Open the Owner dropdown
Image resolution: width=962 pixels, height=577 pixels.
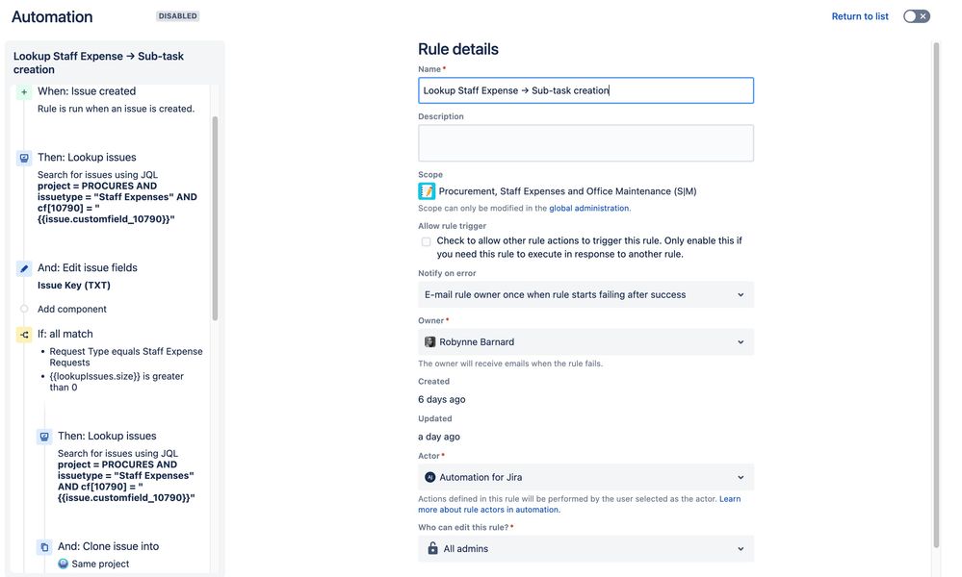(585, 342)
